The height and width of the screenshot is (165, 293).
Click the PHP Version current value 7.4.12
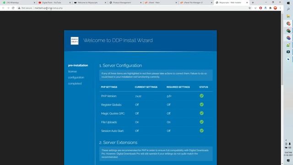(138, 96)
